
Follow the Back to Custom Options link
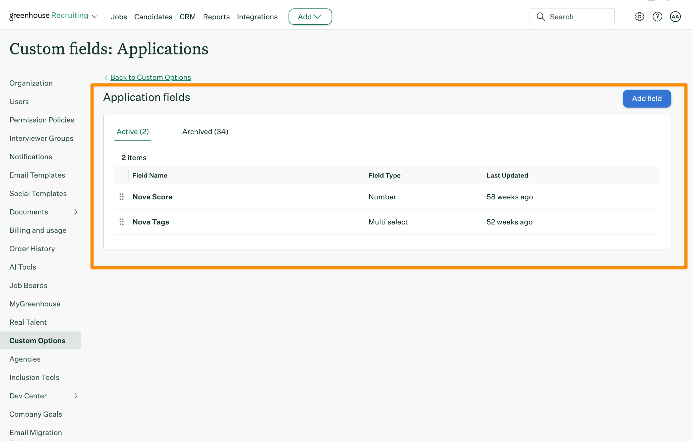click(151, 77)
